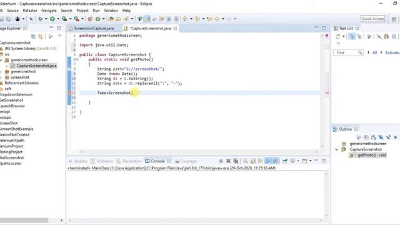This screenshot has width=400, height=225.
Task: Click Terminate square icon in Console
Action: pyautogui.click(x=221, y=161)
